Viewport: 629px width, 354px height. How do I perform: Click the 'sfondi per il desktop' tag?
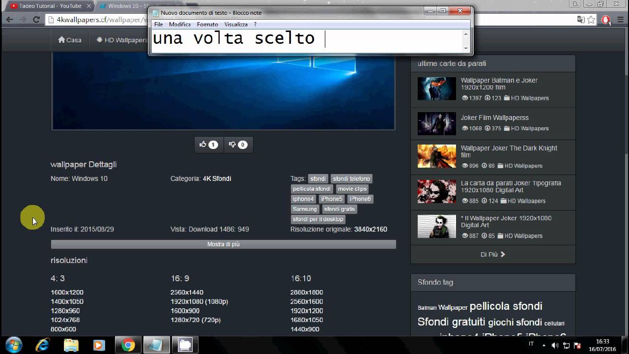point(318,219)
